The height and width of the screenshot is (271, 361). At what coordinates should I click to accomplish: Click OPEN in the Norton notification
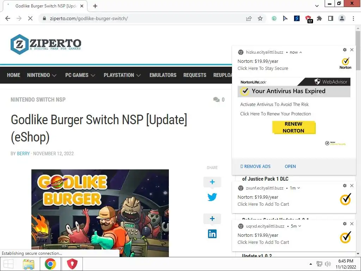point(290,167)
